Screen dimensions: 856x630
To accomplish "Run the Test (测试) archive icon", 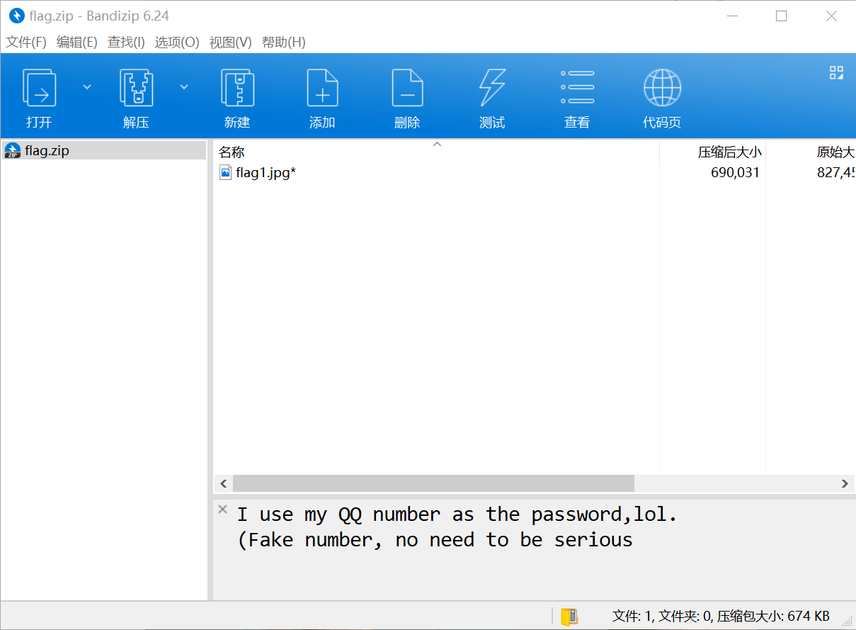I will (x=492, y=89).
